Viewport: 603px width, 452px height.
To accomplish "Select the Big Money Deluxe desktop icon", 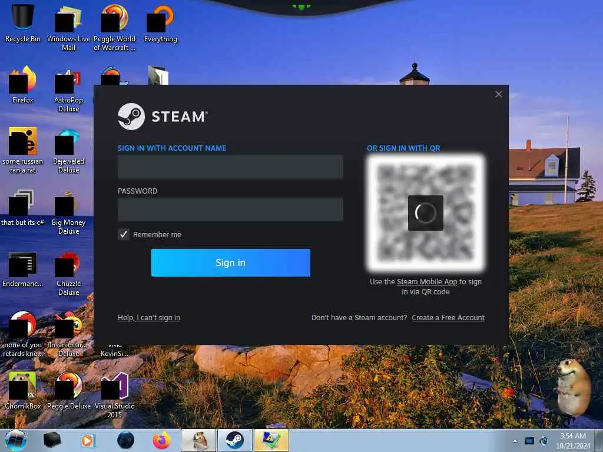I will coord(68,212).
